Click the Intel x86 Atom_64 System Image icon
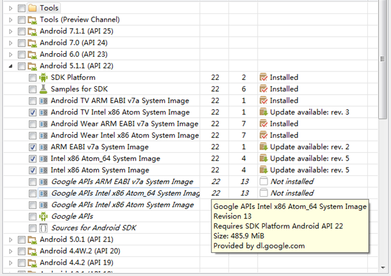The image size is (391, 276). click(43, 159)
